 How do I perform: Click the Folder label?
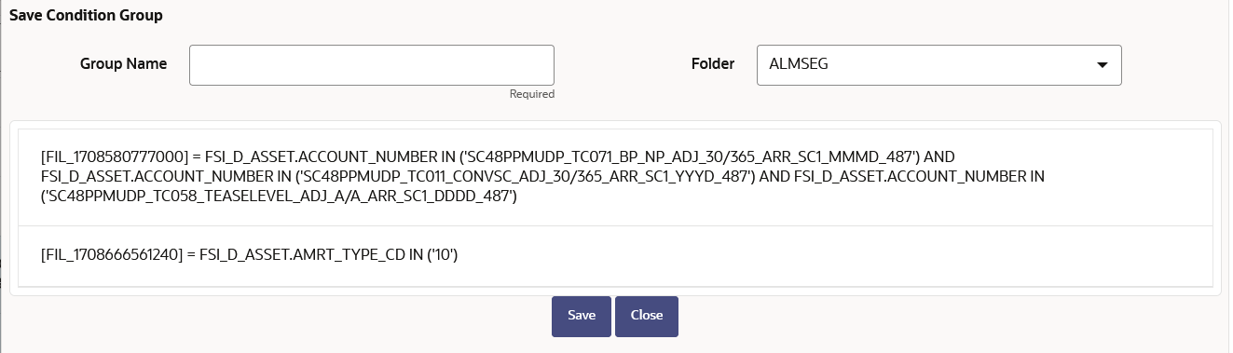713,64
